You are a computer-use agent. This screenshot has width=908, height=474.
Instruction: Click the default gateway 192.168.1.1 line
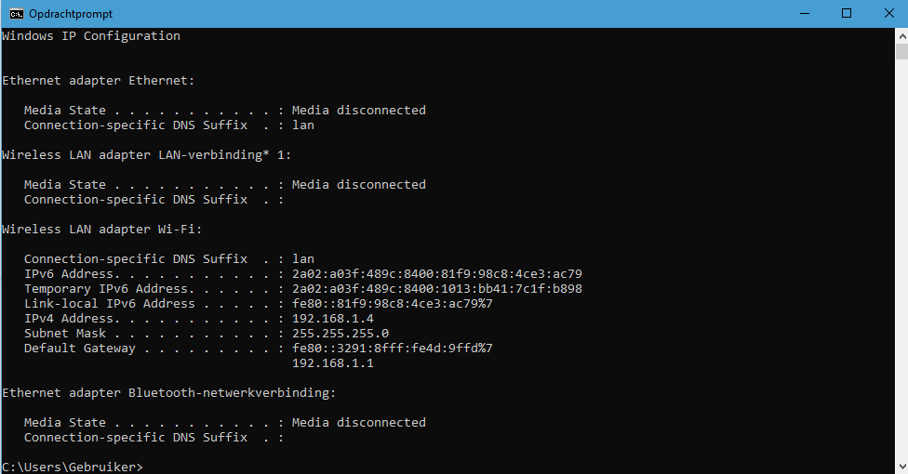(332, 362)
